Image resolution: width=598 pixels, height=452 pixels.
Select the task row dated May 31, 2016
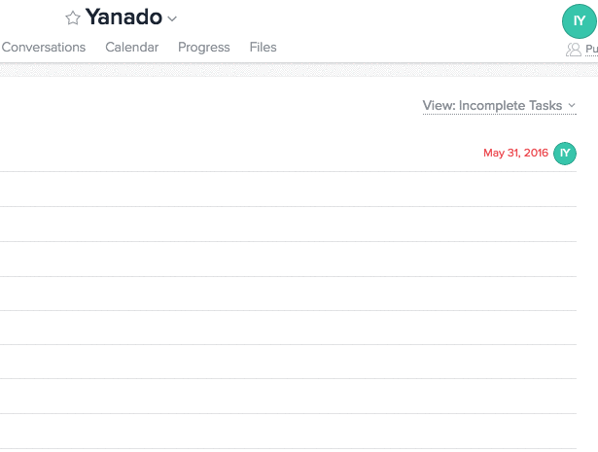pos(288,154)
